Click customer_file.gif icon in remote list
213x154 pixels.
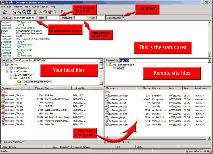(x=107, y=103)
